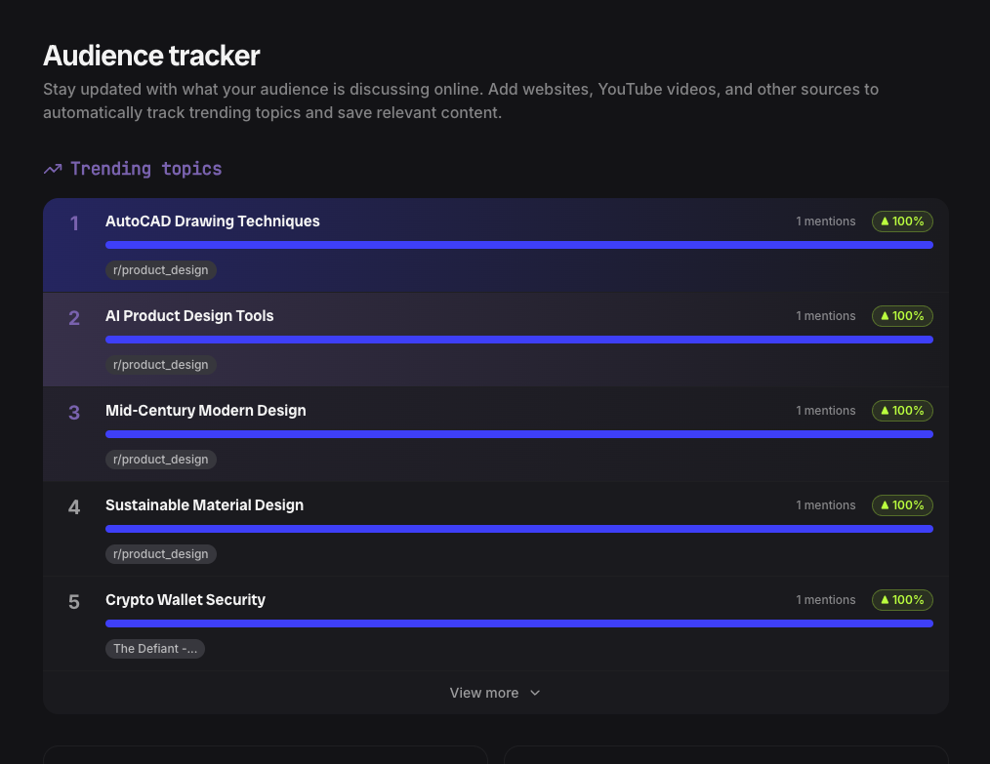Click the Audience tracker page title
Image resolution: width=990 pixels, height=764 pixels.
click(x=151, y=56)
